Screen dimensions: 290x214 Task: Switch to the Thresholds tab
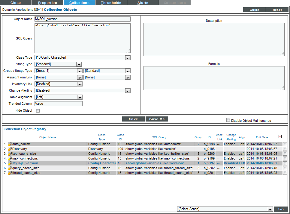click(111, 3)
